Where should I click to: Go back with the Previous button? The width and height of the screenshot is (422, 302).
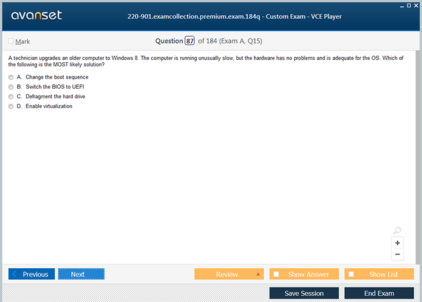click(32, 274)
